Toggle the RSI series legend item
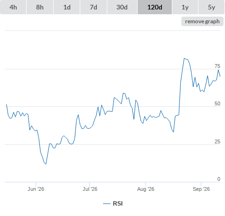The image size is (225, 216). (113, 204)
